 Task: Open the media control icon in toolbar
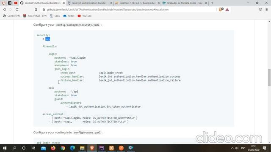tap(260, 9)
